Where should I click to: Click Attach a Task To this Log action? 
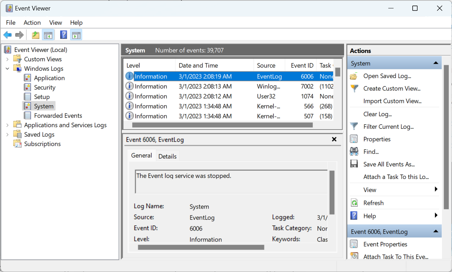click(396, 177)
